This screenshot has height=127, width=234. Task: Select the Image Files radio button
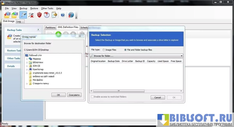[x=104, y=50]
